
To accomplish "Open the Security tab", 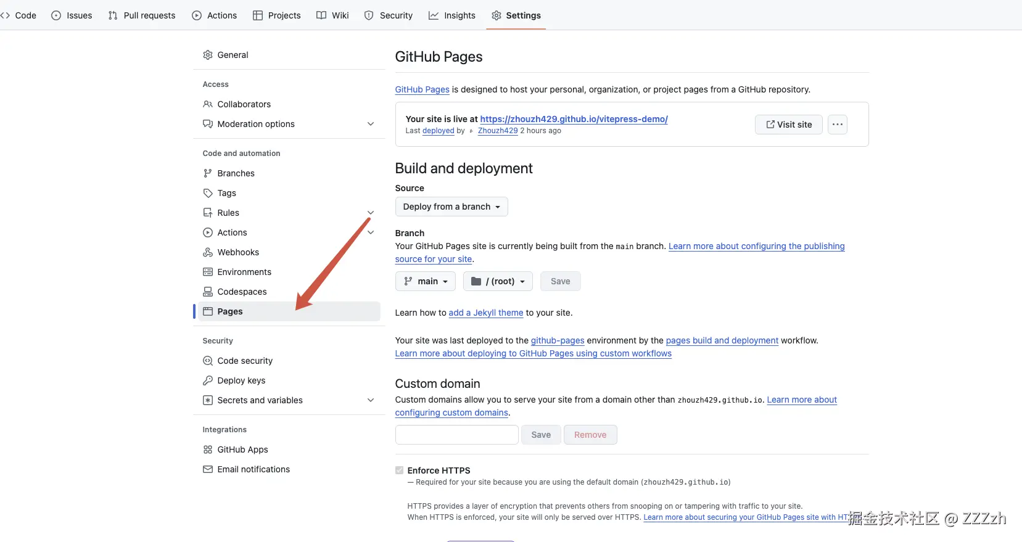I will point(388,15).
